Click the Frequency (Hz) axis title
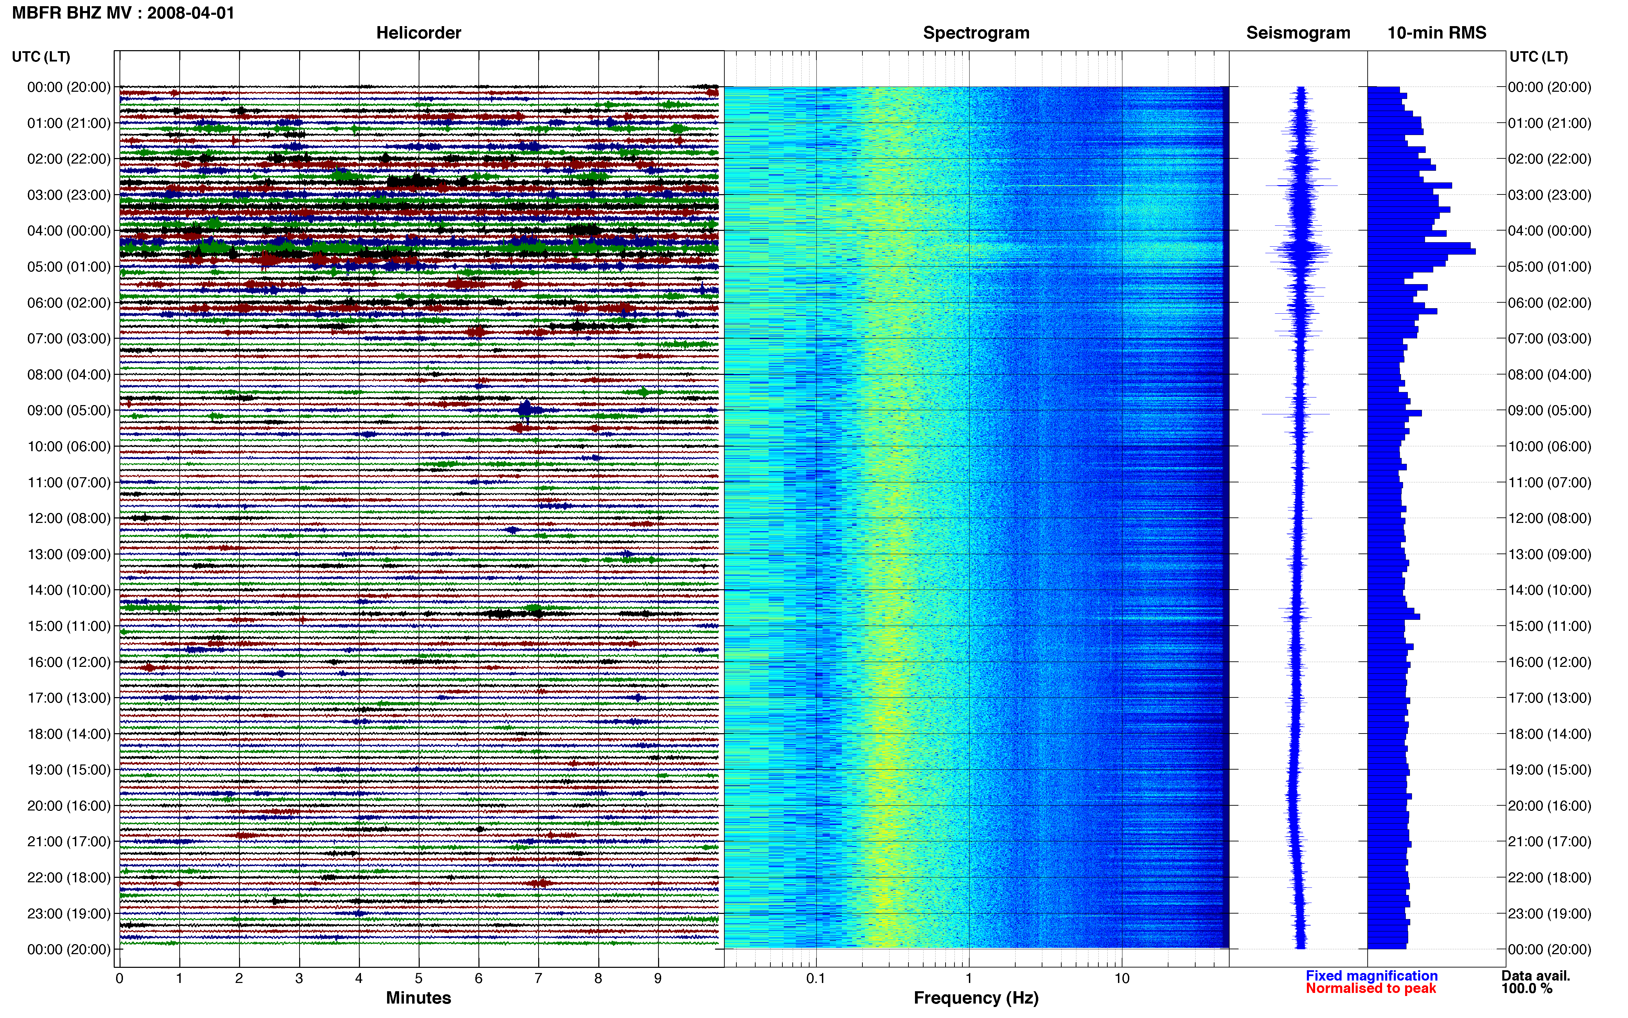This screenshot has height=1018, width=1628. [x=976, y=998]
